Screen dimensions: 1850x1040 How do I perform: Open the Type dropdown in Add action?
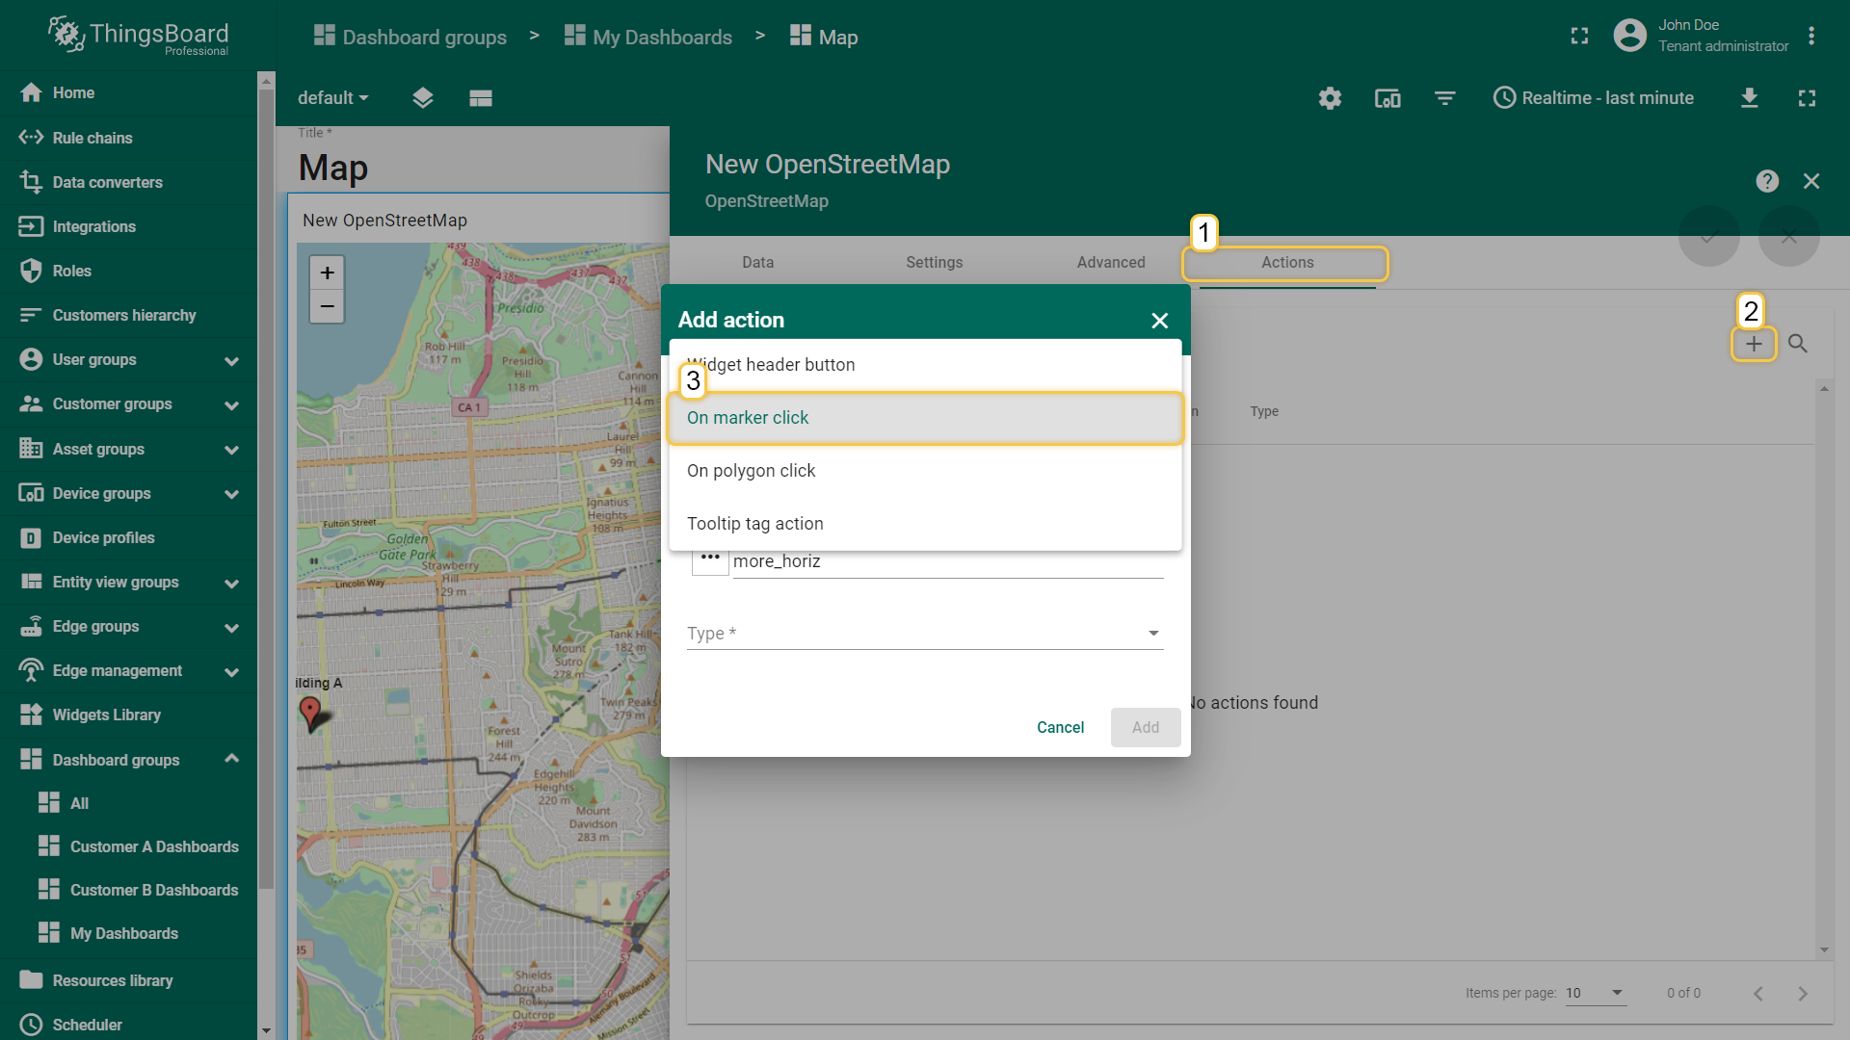pos(925,633)
